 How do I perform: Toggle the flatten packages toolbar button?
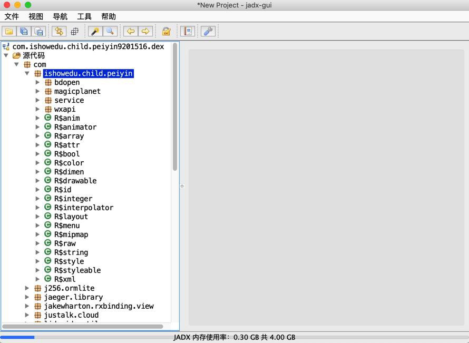[x=74, y=31]
